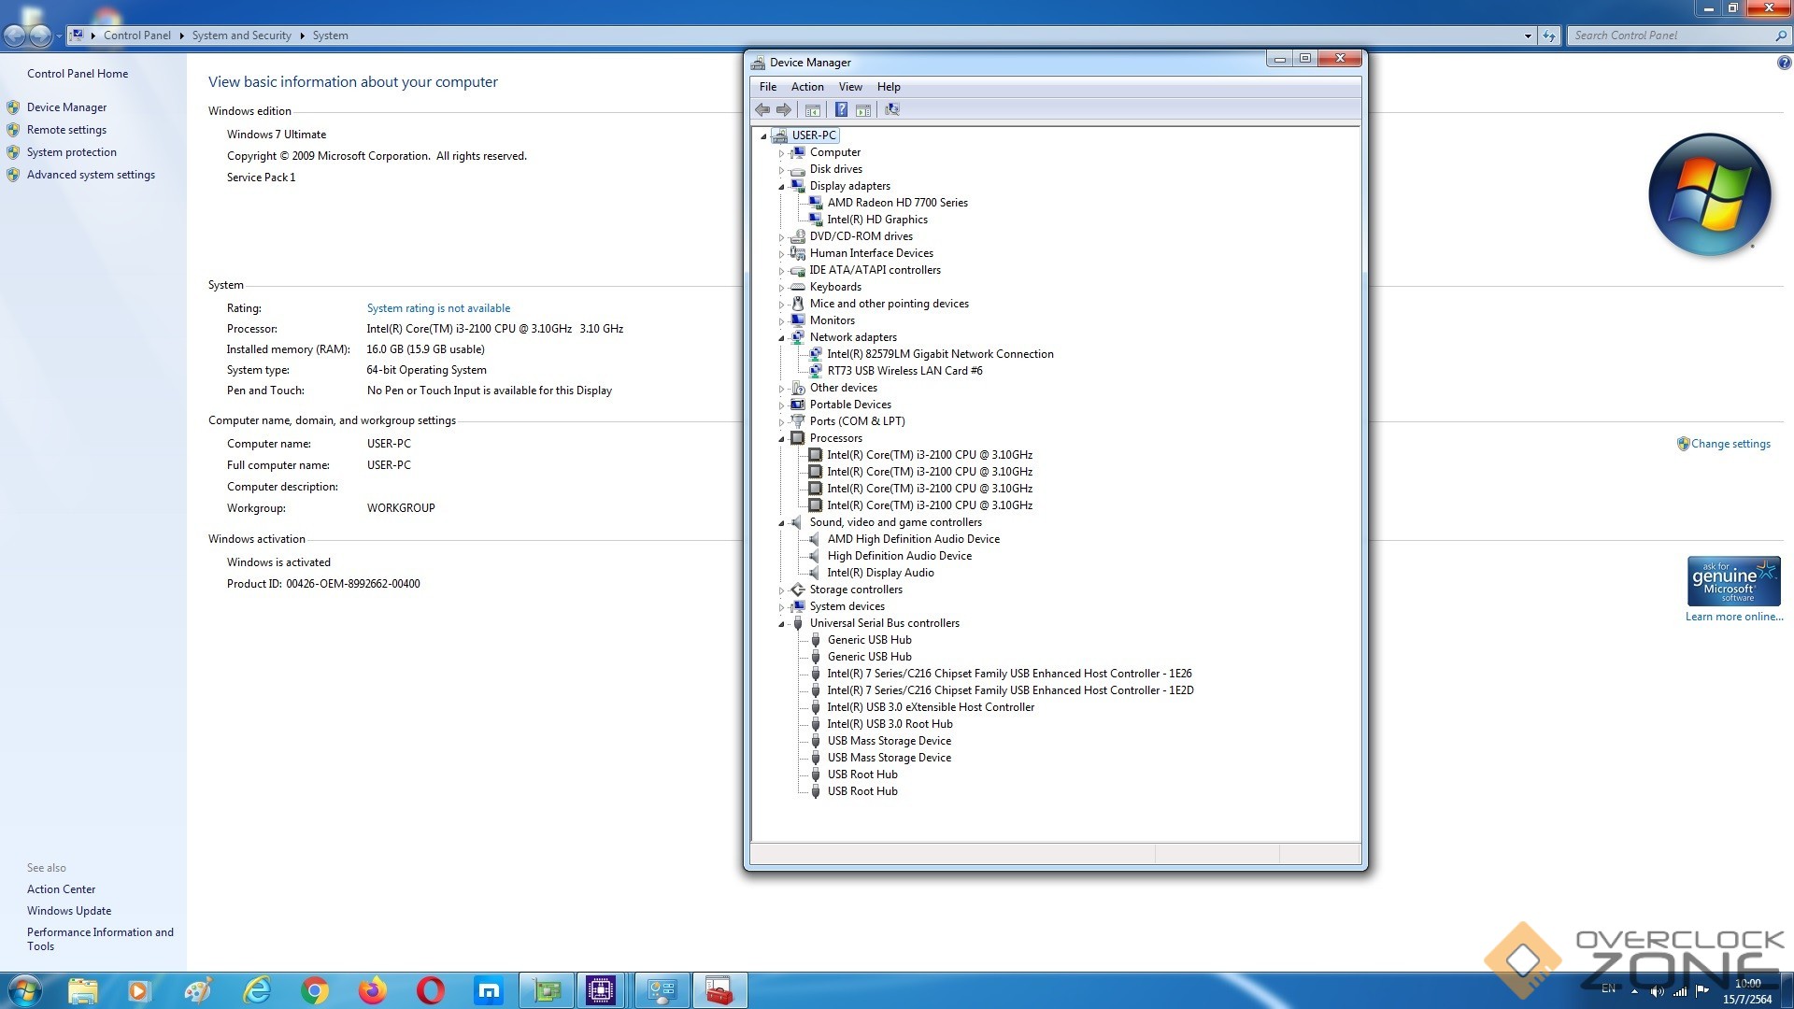Viewport: 1794px width, 1009px height.
Task: Launch Firefox from the taskbar
Action: 373,990
